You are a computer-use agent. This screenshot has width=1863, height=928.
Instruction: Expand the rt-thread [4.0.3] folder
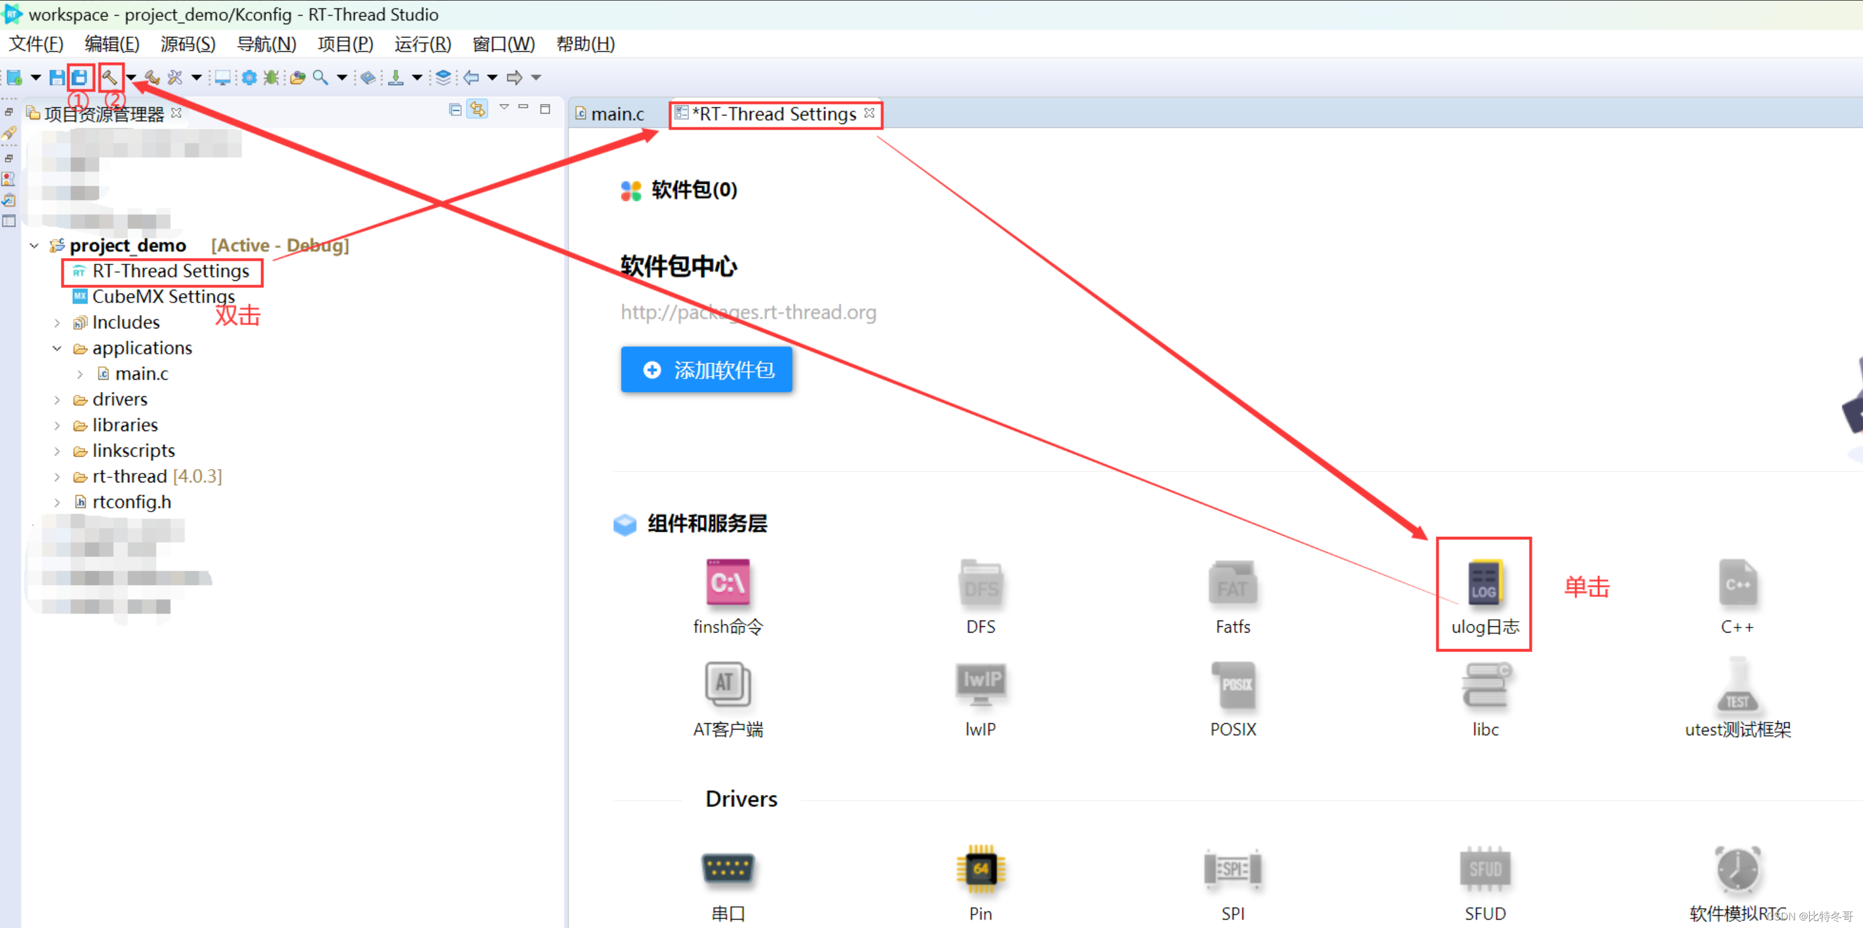(x=57, y=477)
